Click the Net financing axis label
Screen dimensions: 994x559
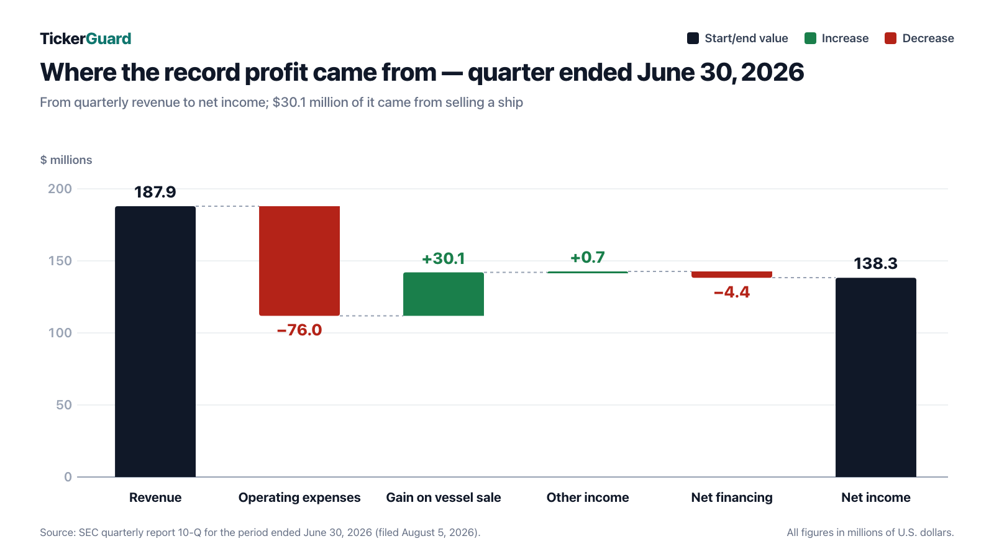point(732,498)
